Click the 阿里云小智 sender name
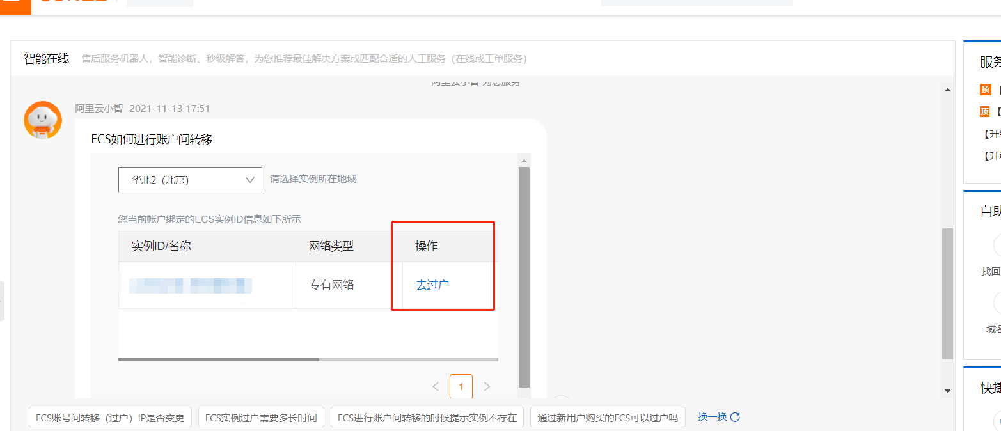1001x431 pixels. [x=99, y=108]
